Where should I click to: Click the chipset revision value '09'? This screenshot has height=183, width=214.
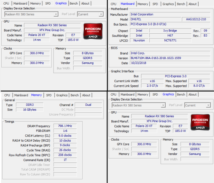pyautogui.click(x=205, y=31)
